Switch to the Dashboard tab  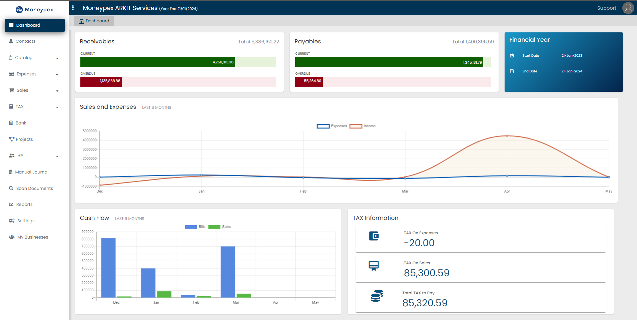pos(94,21)
